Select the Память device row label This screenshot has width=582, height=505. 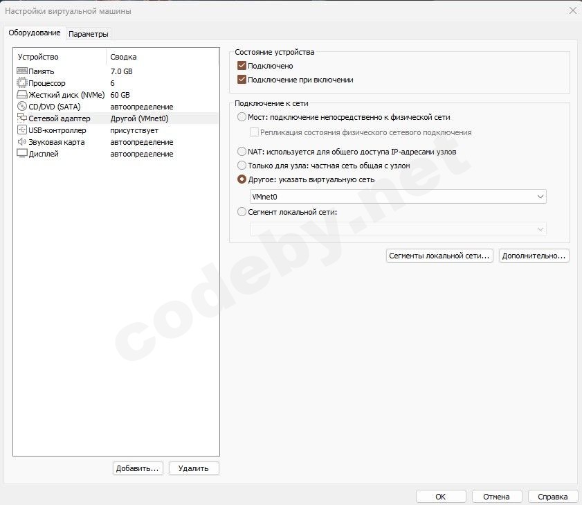(x=42, y=71)
